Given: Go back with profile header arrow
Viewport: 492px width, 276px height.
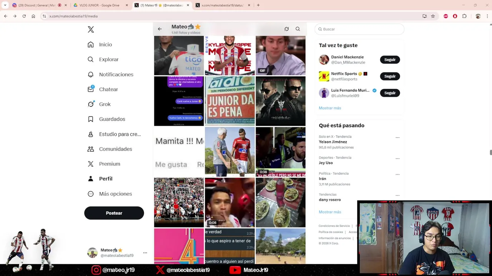Looking at the screenshot, I should coord(160,29).
